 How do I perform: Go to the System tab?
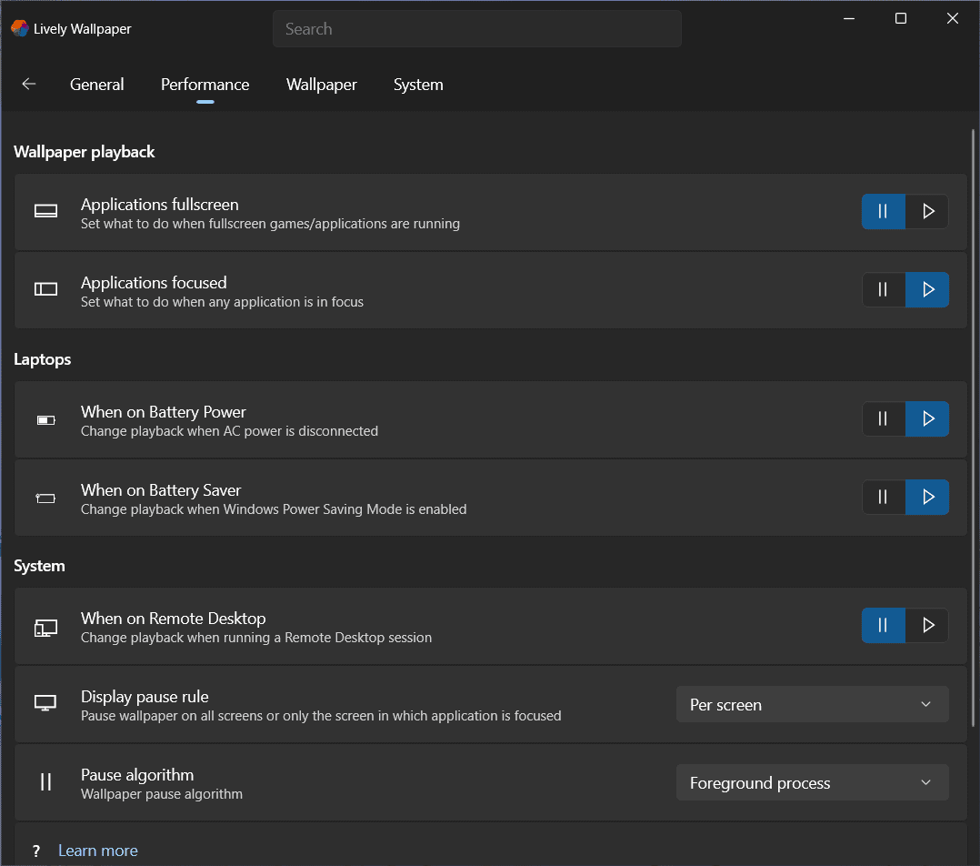click(x=418, y=85)
